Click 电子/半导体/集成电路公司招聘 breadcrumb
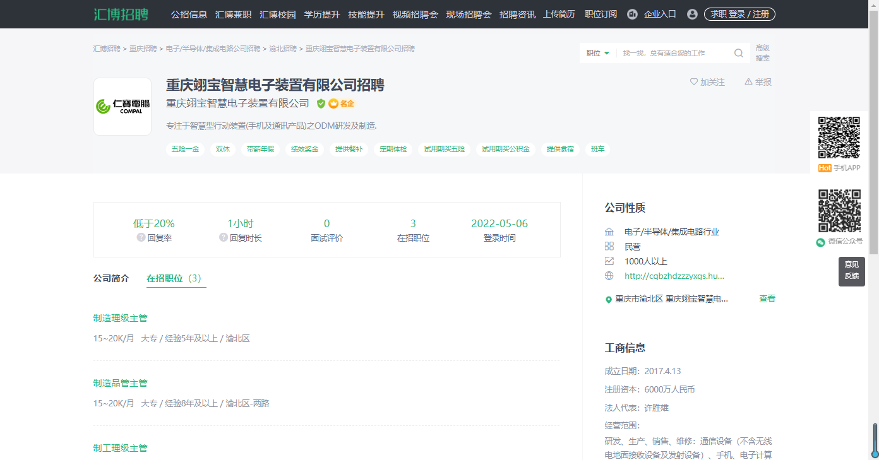879x460 pixels. click(x=213, y=49)
